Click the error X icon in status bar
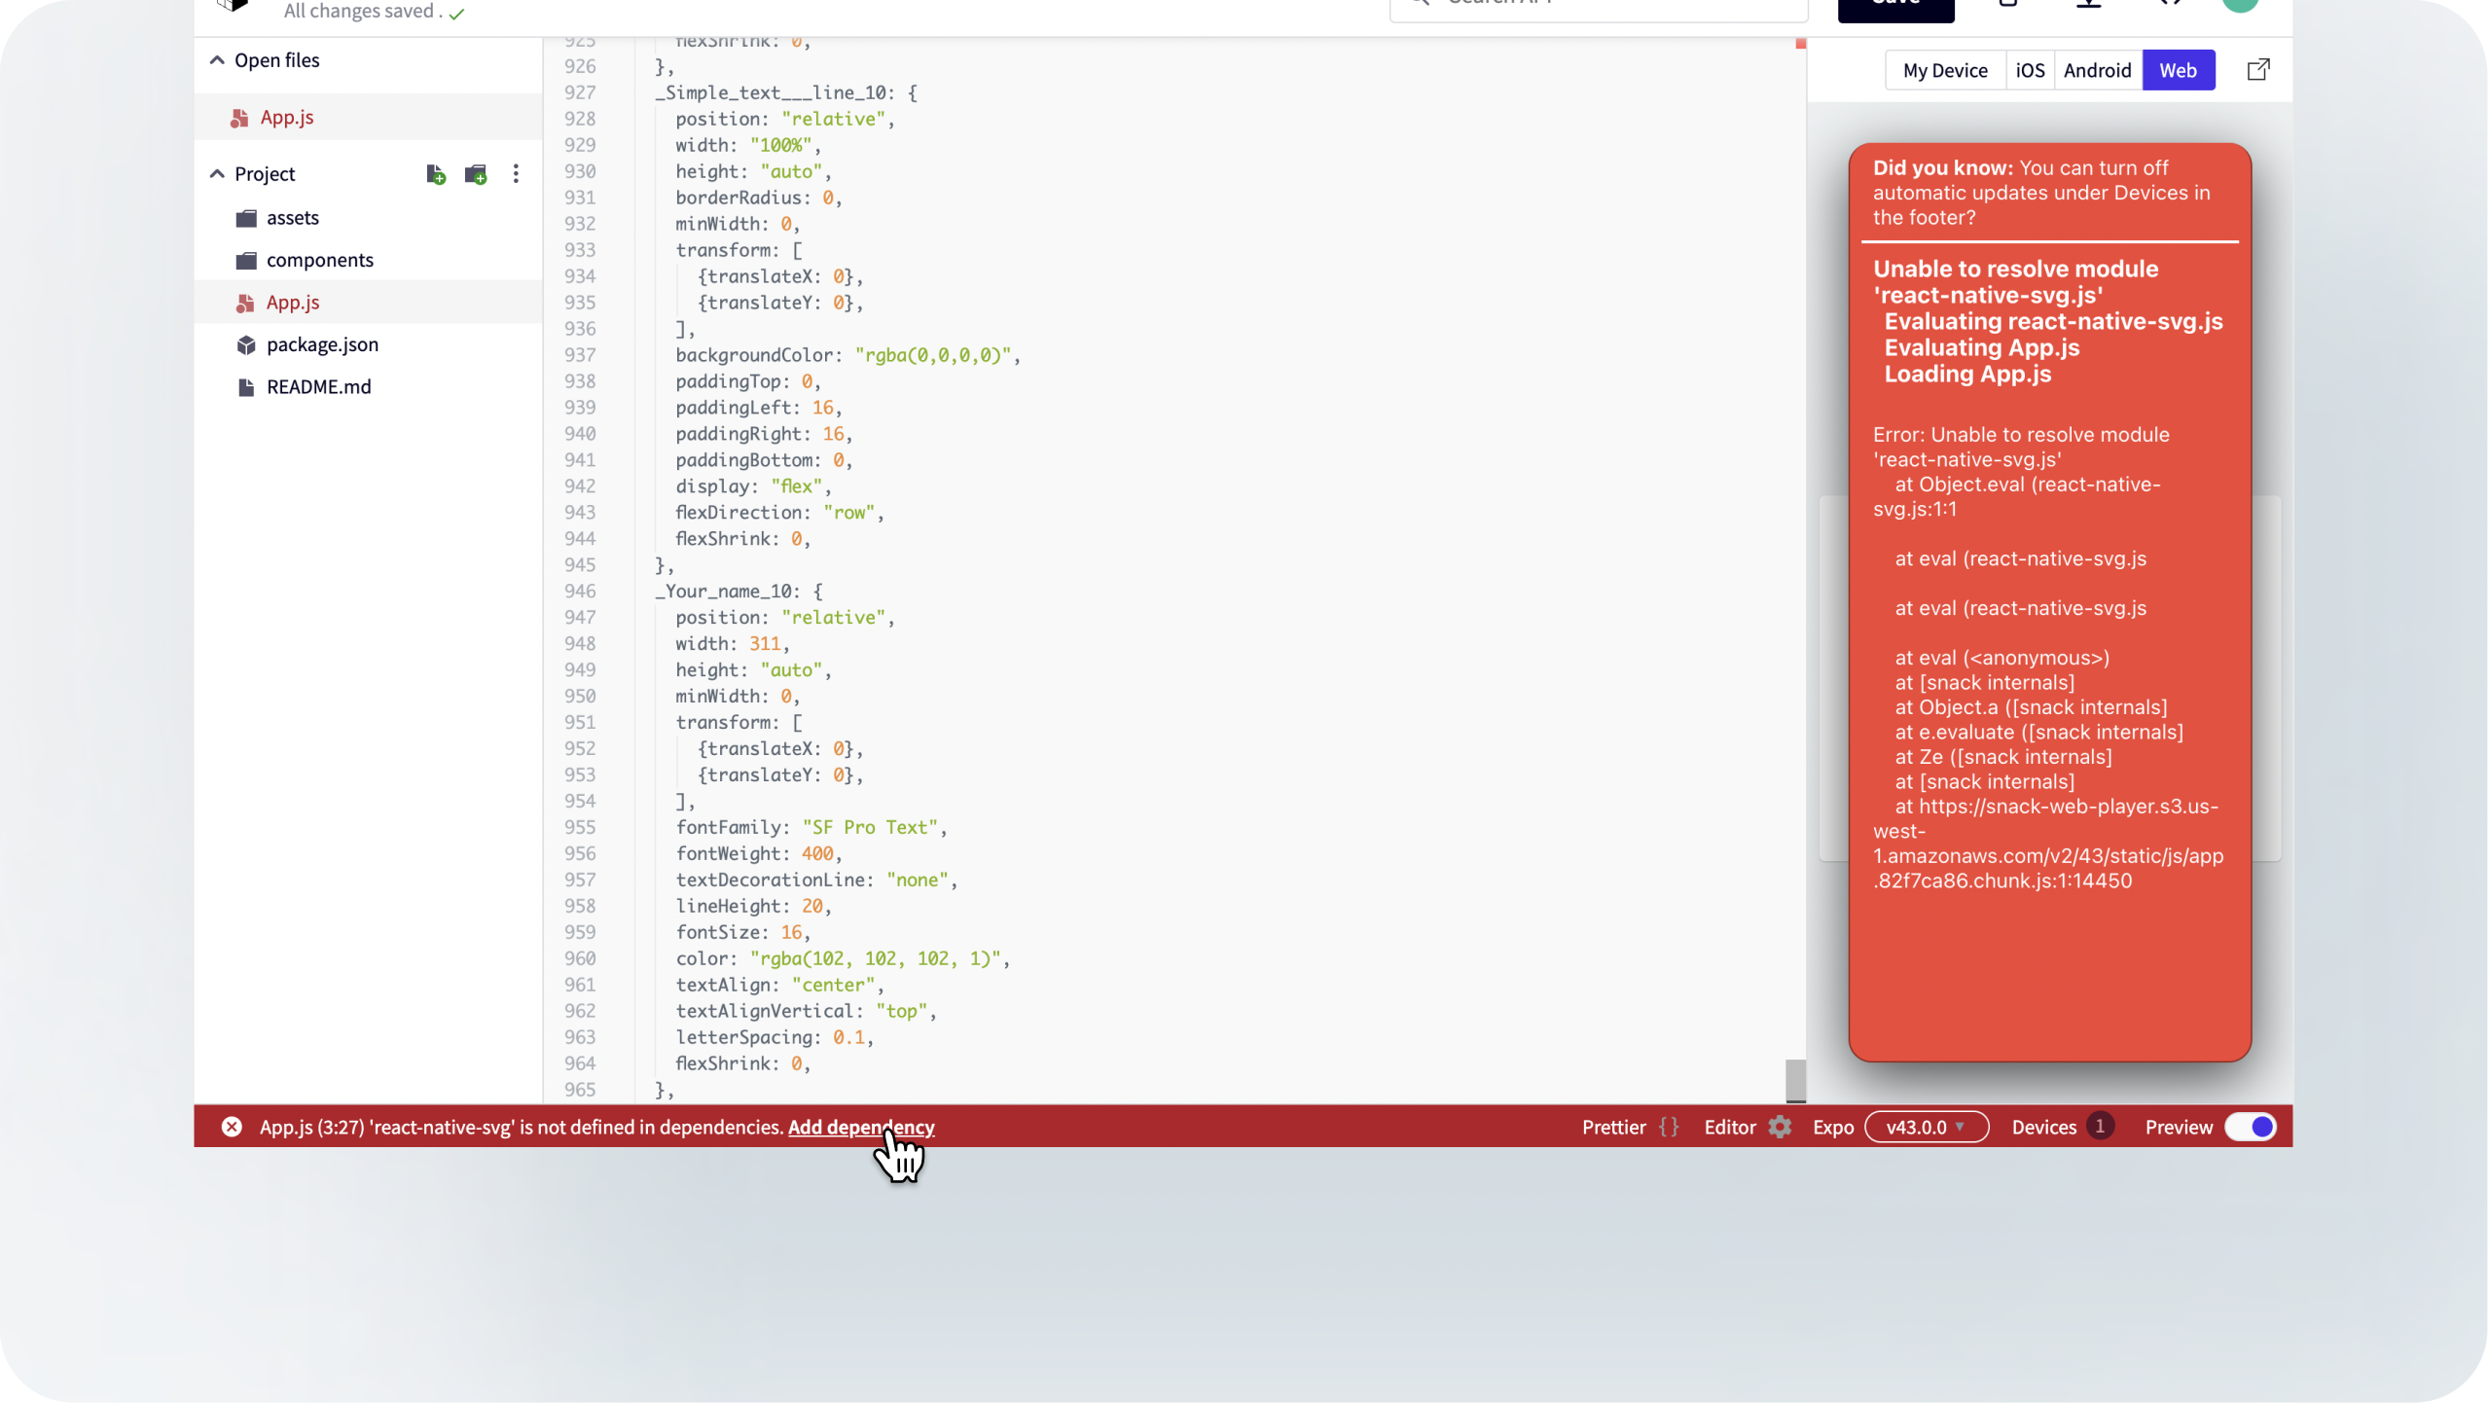The width and height of the screenshot is (2488, 1403). coord(232,1127)
